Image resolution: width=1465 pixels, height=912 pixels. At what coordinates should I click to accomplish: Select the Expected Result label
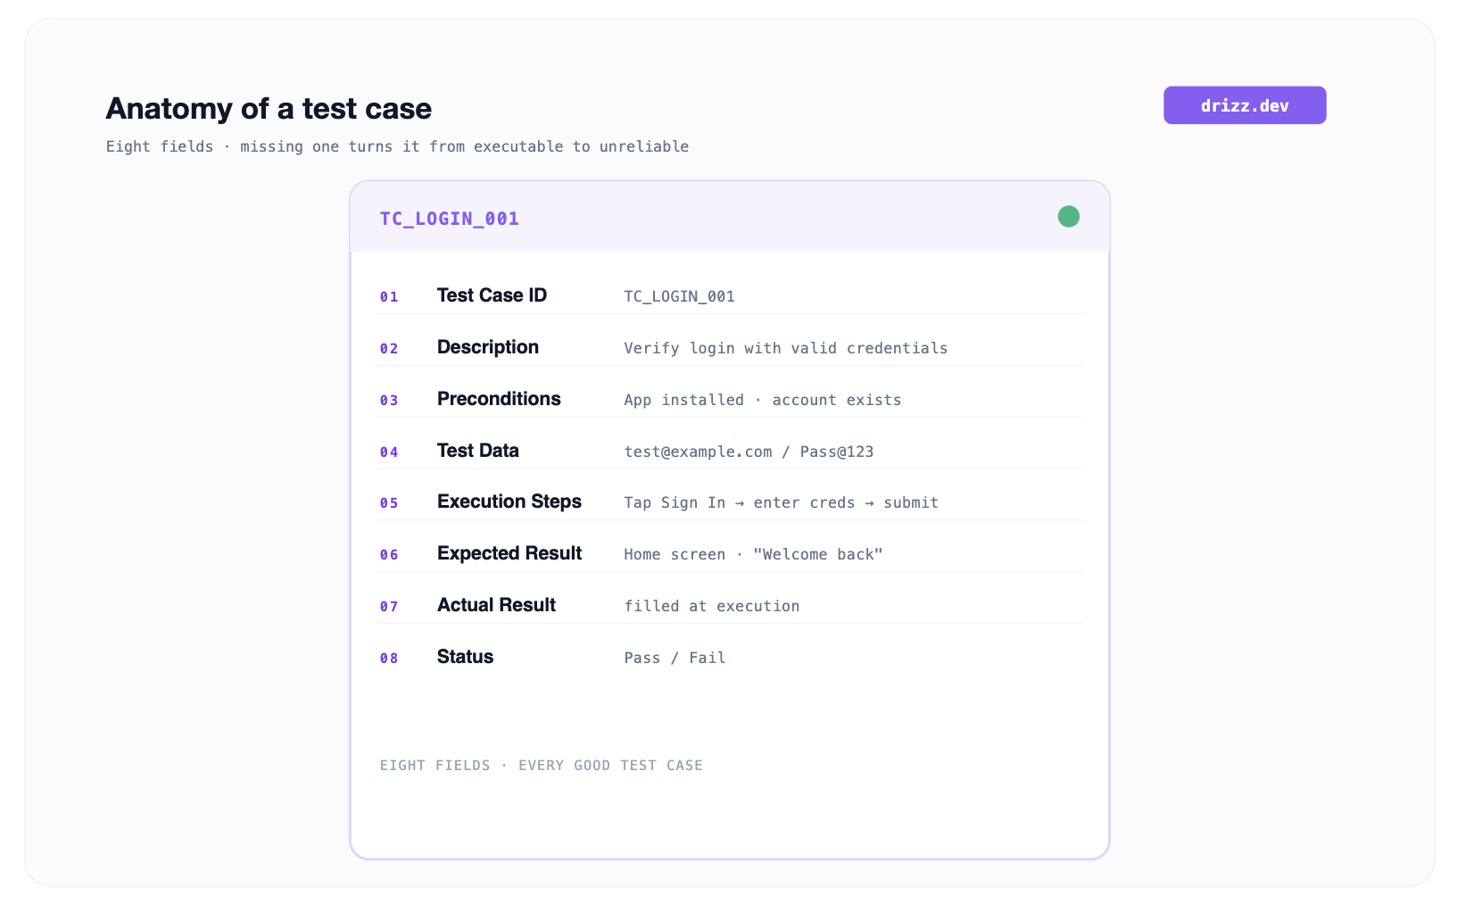tap(509, 553)
